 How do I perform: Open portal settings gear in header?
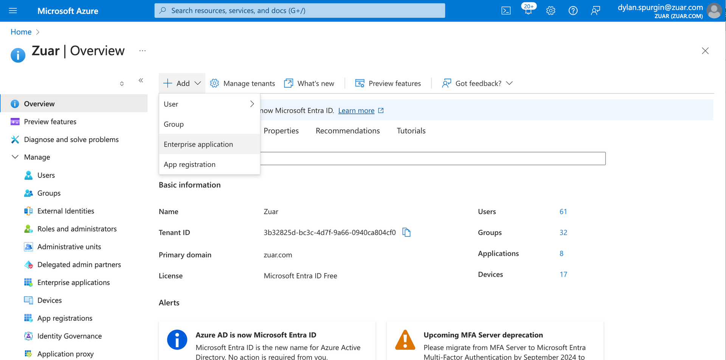coord(551,11)
